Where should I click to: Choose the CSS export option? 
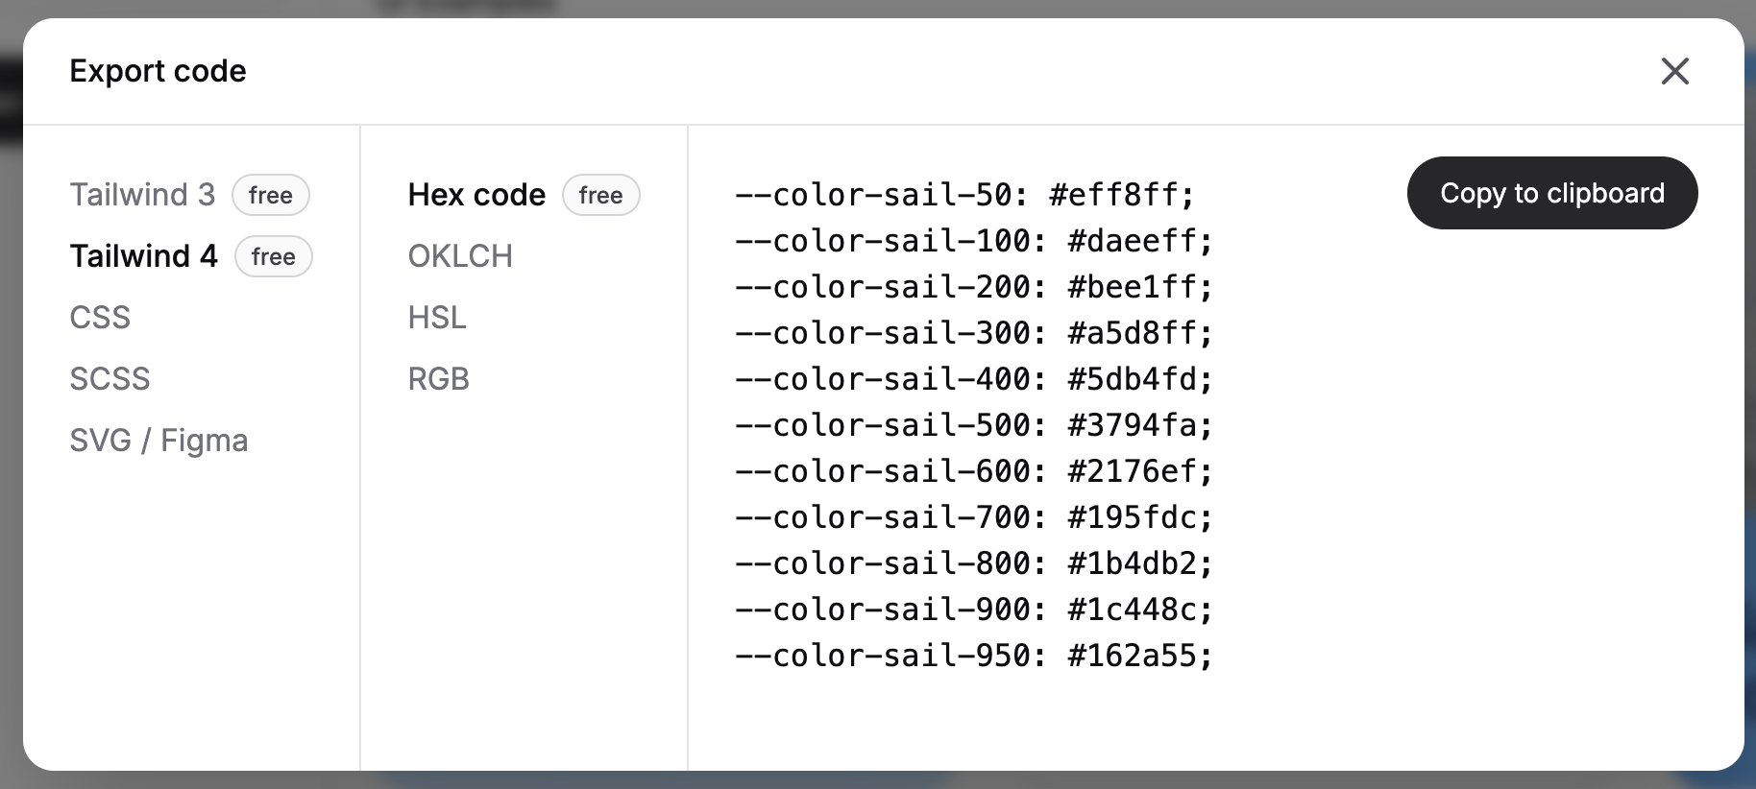point(100,318)
